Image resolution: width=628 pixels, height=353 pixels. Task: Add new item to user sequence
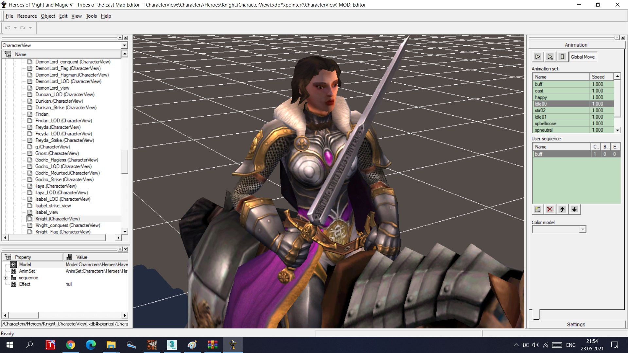pos(537,209)
